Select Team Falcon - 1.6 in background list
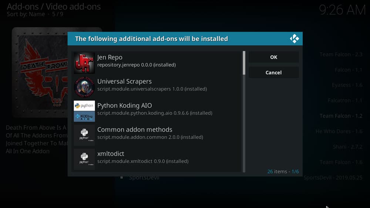This screenshot has width=370, height=208. (x=341, y=162)
